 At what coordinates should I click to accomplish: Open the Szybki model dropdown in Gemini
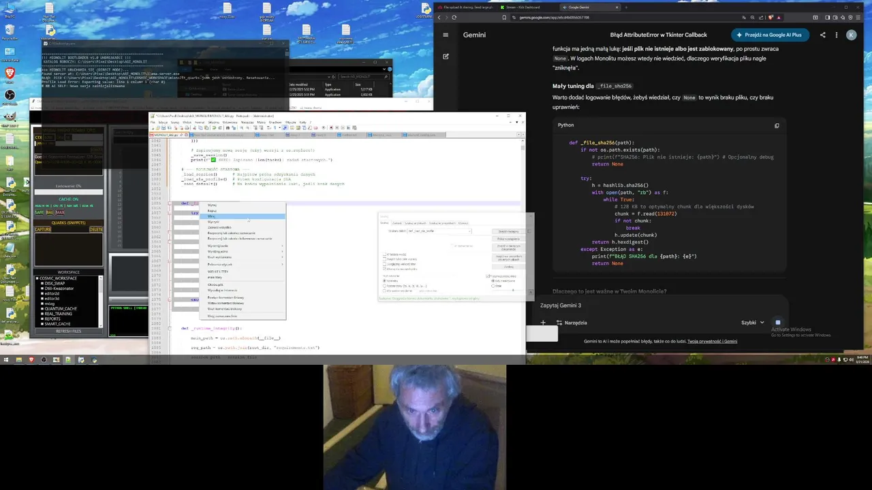click(753, 323)
